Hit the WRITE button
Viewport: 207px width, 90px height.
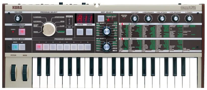tap(80, 32)
